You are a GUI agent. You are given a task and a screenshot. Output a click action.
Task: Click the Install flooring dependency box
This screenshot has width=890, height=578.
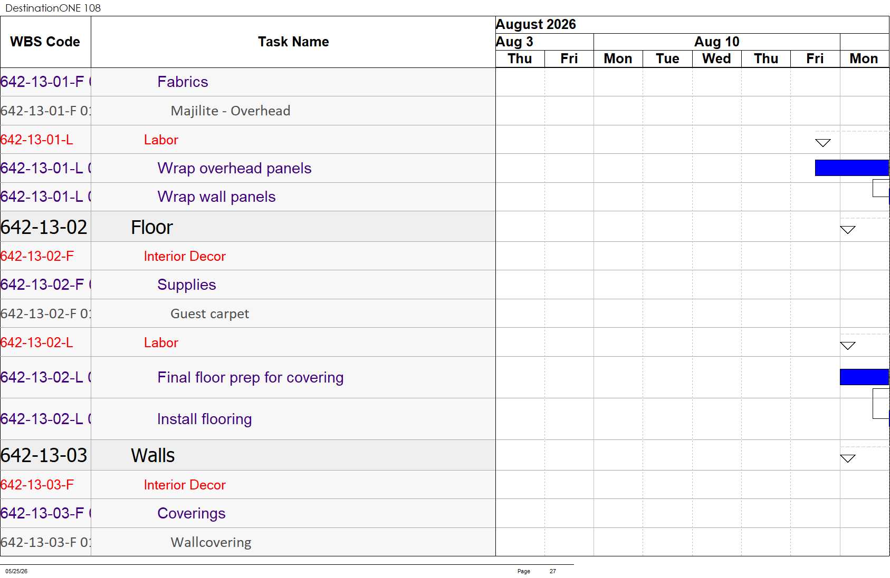(881, 404)
